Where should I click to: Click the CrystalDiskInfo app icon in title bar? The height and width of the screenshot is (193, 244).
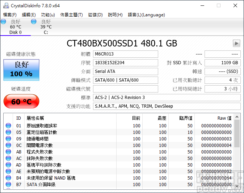(6, 5)
